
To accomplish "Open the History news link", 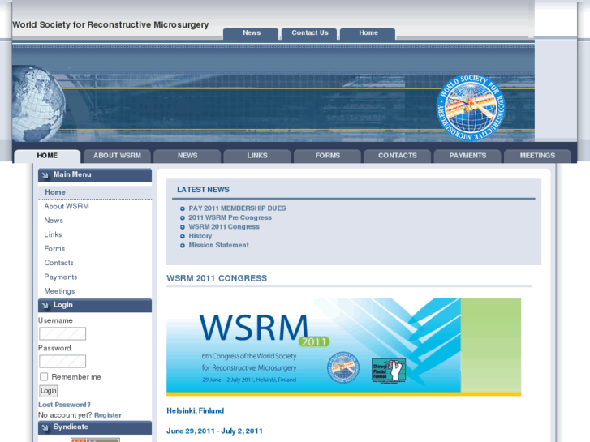I will pyautogui.click(x=200, y=236).
